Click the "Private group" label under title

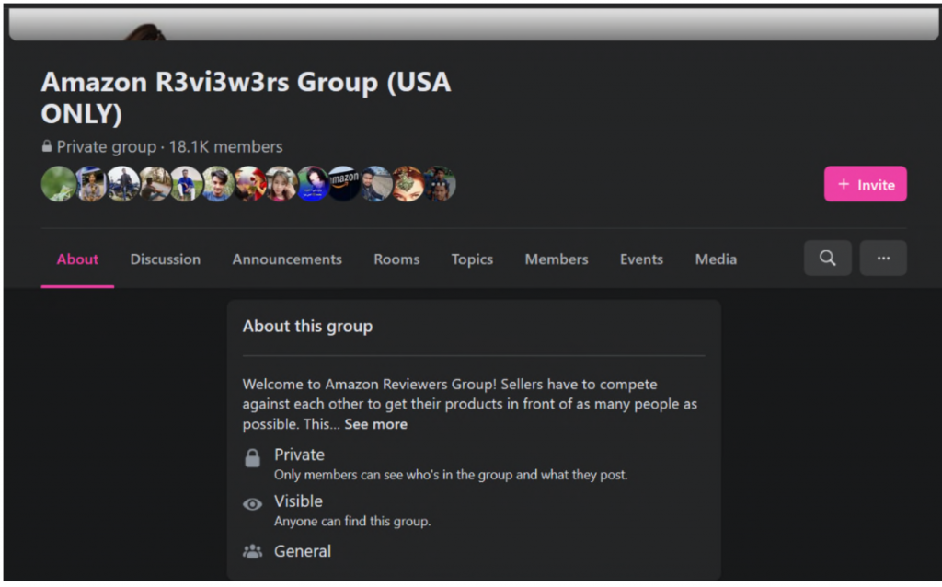[107, 146]
